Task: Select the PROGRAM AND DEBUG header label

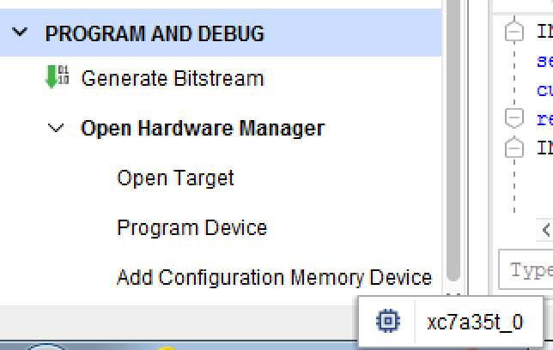Action: (155, 33)
